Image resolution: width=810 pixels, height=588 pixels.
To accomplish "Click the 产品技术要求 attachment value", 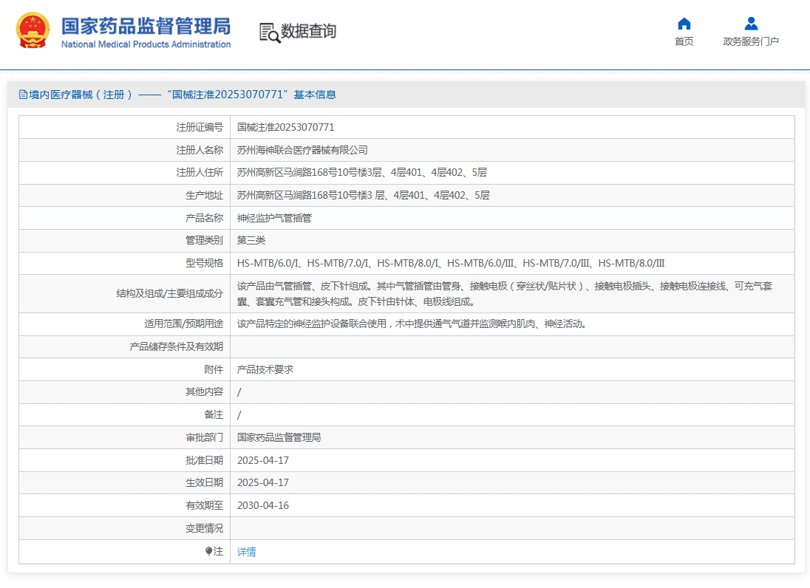I will (265, 369).
